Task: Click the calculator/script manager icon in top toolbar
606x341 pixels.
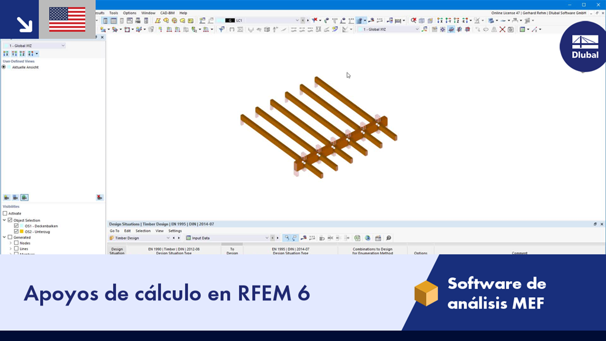Action: [146, 21]
